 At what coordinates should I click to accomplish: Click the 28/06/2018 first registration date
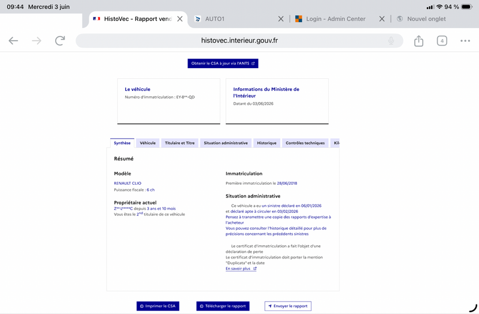287,184
